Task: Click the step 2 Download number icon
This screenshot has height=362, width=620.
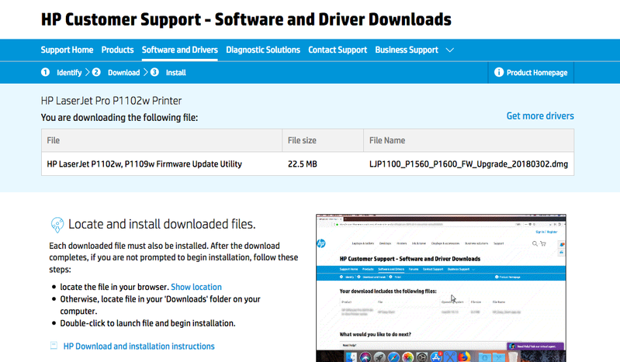Action: click(x=96, y=73)
